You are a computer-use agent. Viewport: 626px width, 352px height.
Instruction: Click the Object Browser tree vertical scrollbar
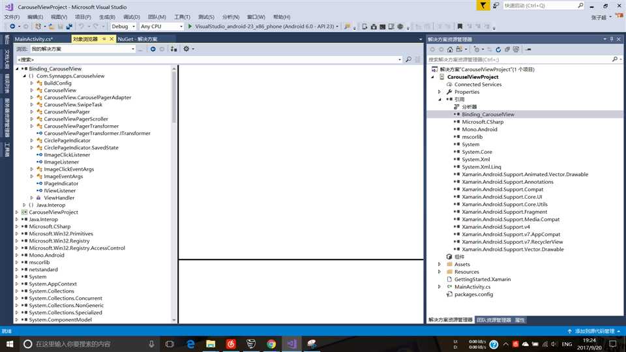pyautogui.click(x=173, y=194)
